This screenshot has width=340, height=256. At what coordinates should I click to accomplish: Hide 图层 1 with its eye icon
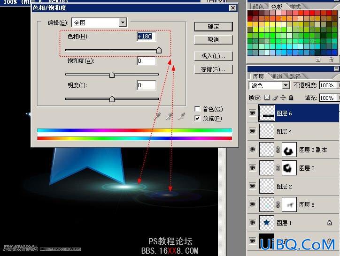click(x=252, y=222)
